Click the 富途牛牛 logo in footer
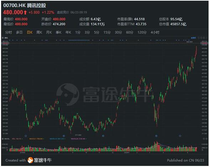The image size is (210, 167). [40, 160]
